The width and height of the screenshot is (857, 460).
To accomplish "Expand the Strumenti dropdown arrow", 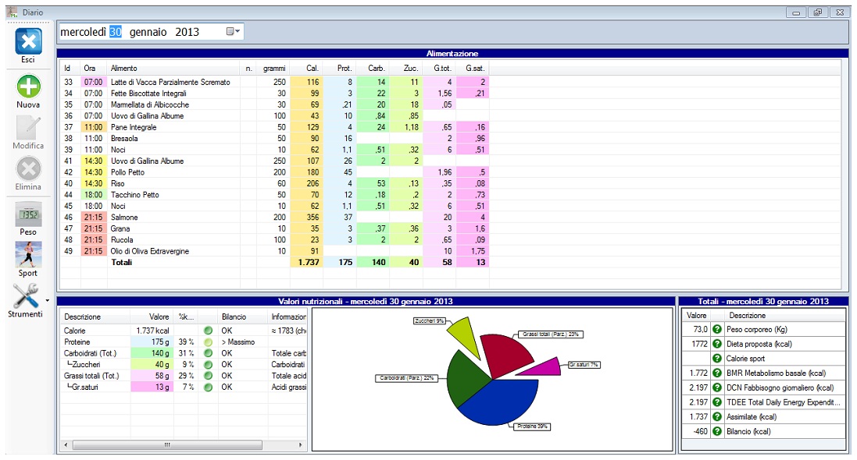I will [x=47, y=300].
